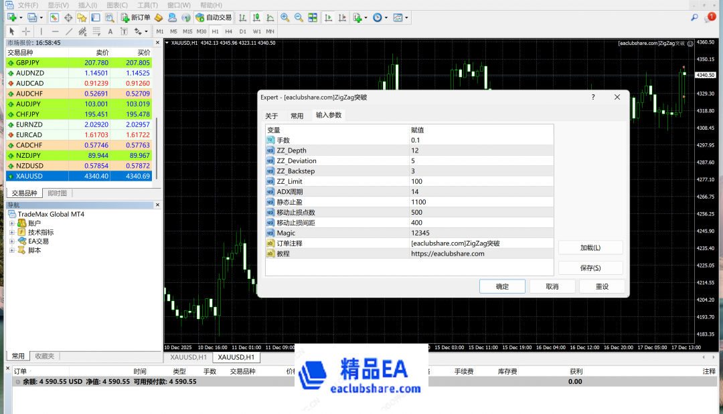Open the tile windows layout icon
The image size is (723, 414).
pos(312,17)
